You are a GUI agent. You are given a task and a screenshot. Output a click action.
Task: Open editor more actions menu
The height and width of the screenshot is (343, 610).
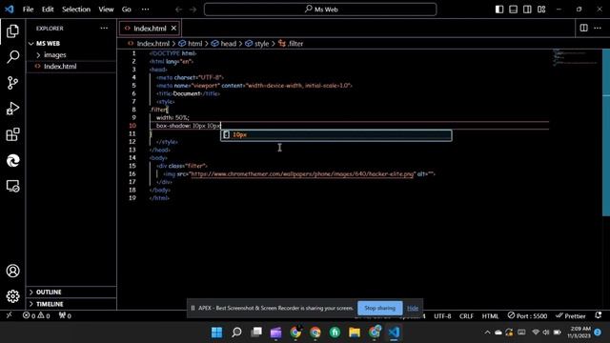[598, 28]
